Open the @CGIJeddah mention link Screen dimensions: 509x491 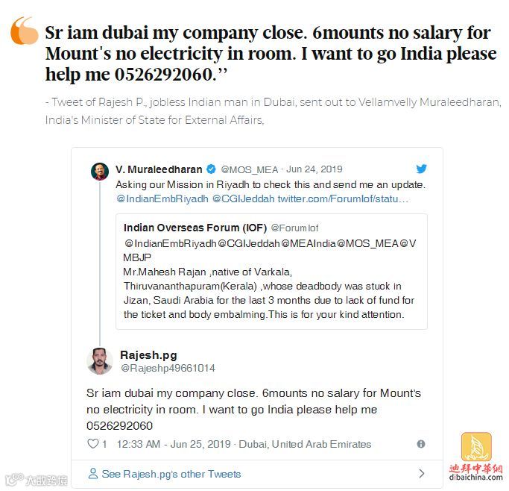[x=244, y=198]
